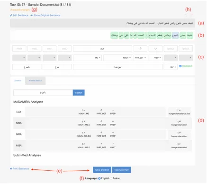Click the enc3 clitic input field
The width and height of the screenshot is (207, 185).
19,49
